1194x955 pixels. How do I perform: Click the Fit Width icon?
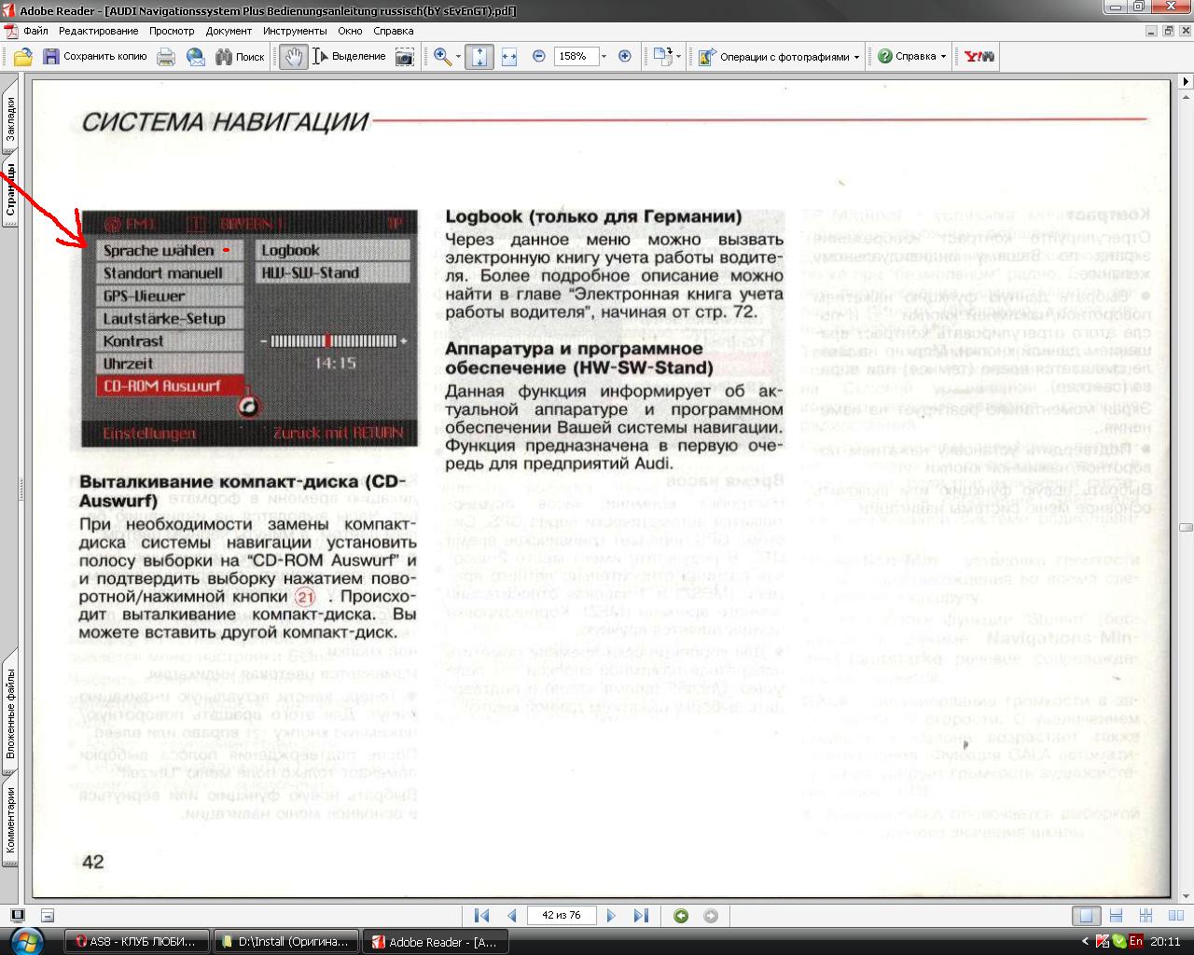click(508, 57)
